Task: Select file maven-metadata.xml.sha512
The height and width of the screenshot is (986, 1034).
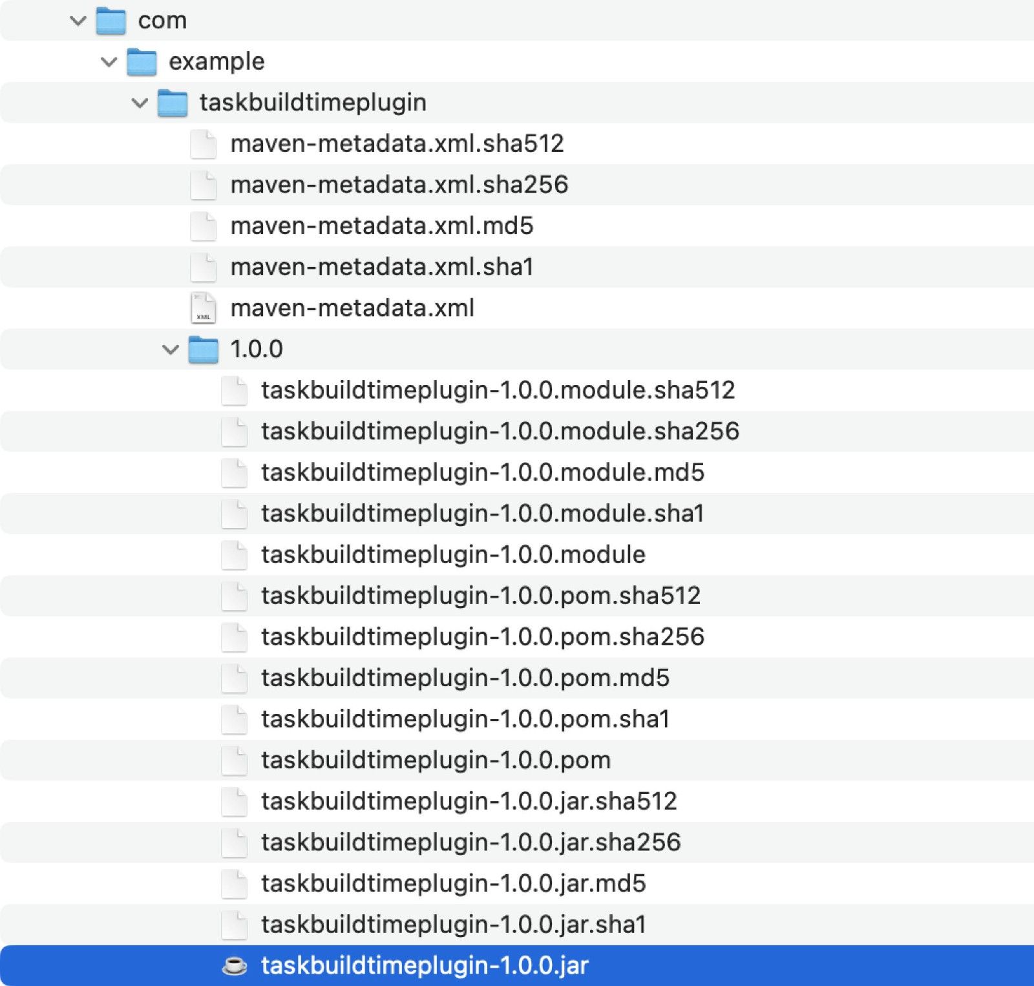Action: (x=397, y=144)
